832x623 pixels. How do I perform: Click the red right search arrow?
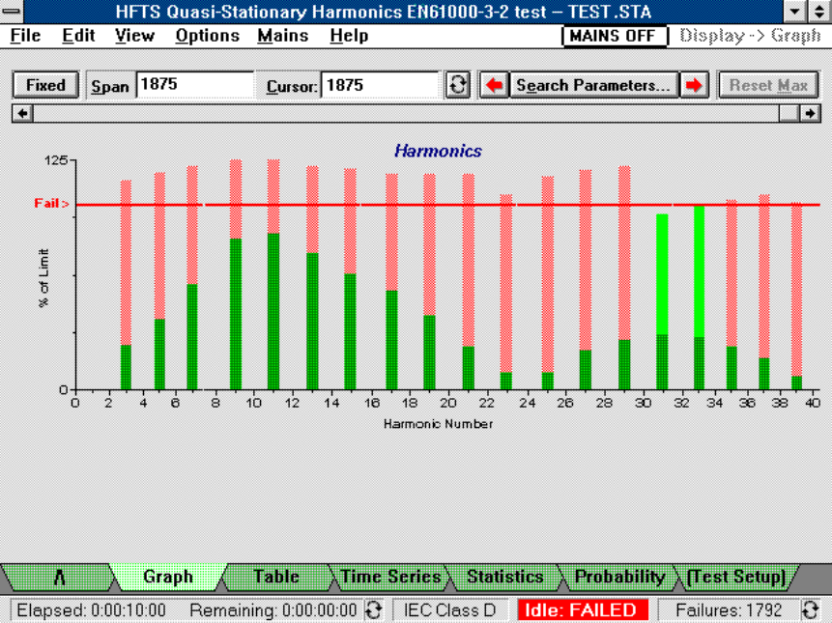click(693, 85)
